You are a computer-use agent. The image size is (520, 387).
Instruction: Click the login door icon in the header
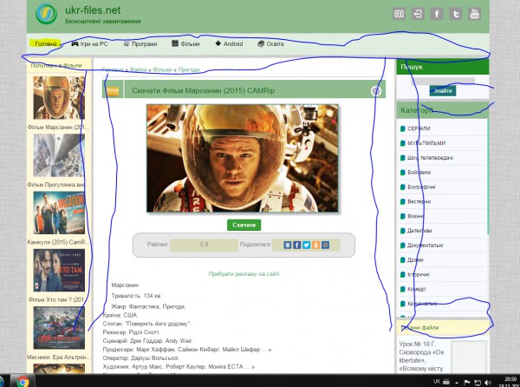pos(418,14)
